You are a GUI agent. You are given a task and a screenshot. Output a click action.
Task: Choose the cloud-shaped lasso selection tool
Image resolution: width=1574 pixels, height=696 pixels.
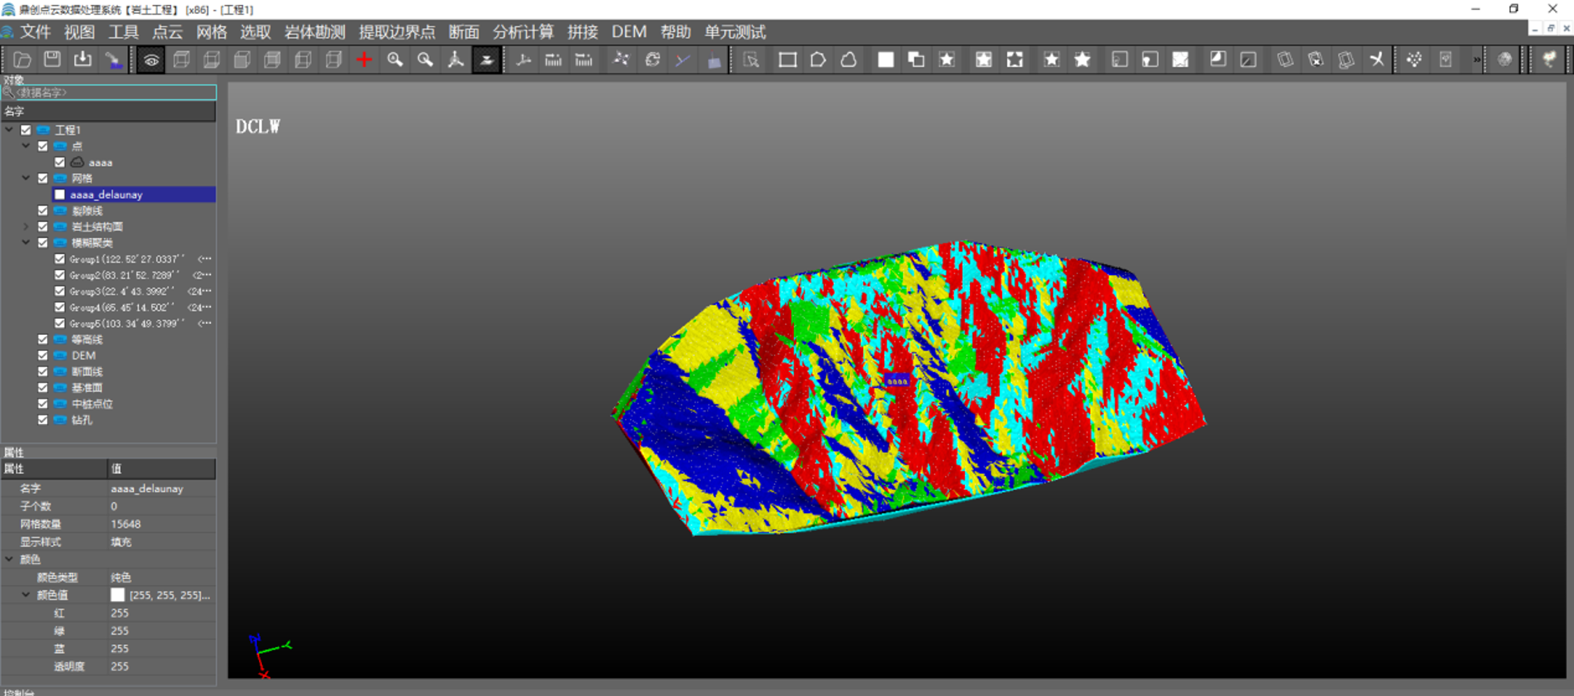pyautogui.click(x=849, y=60)
